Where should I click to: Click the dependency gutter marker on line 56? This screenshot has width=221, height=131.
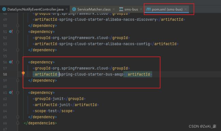[x=11, y=62]
